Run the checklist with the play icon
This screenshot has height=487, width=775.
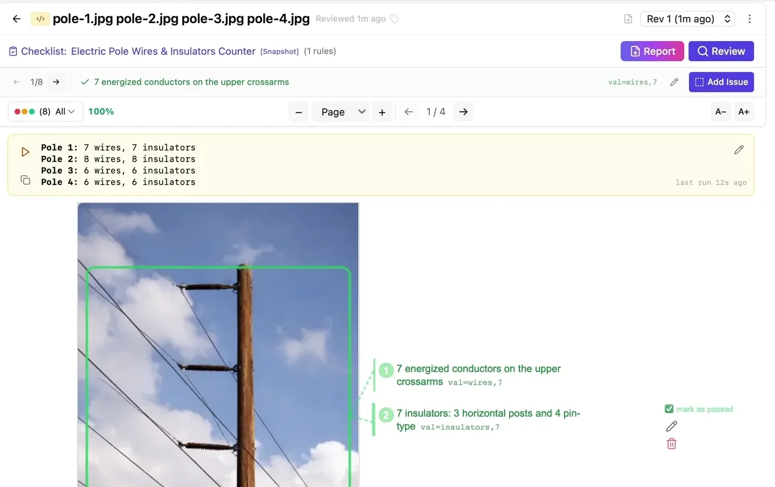25,152
